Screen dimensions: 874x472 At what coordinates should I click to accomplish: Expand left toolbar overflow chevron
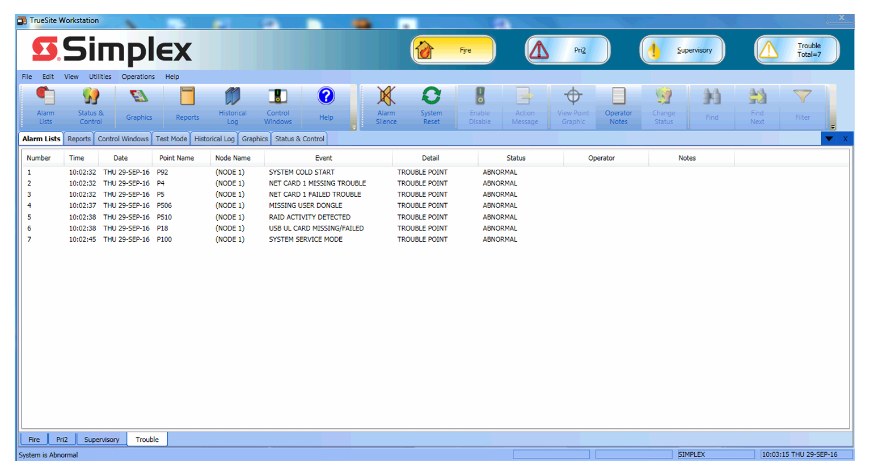[354, 128]
